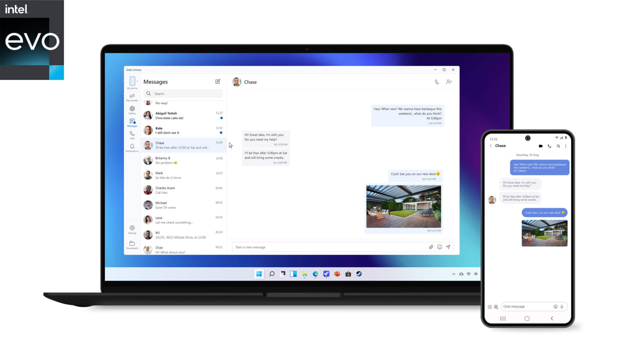
Task: Click the attachment icon in message composer
Action: pos(431,247)
